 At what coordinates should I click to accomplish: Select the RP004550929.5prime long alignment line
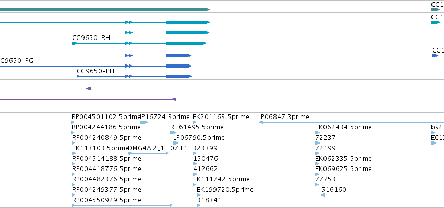[x=122, y=205]
